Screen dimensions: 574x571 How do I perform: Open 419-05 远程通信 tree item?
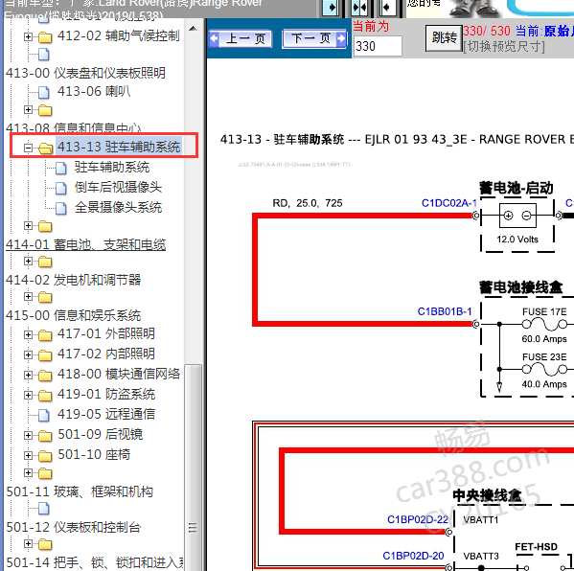click(x=106, y=414)
